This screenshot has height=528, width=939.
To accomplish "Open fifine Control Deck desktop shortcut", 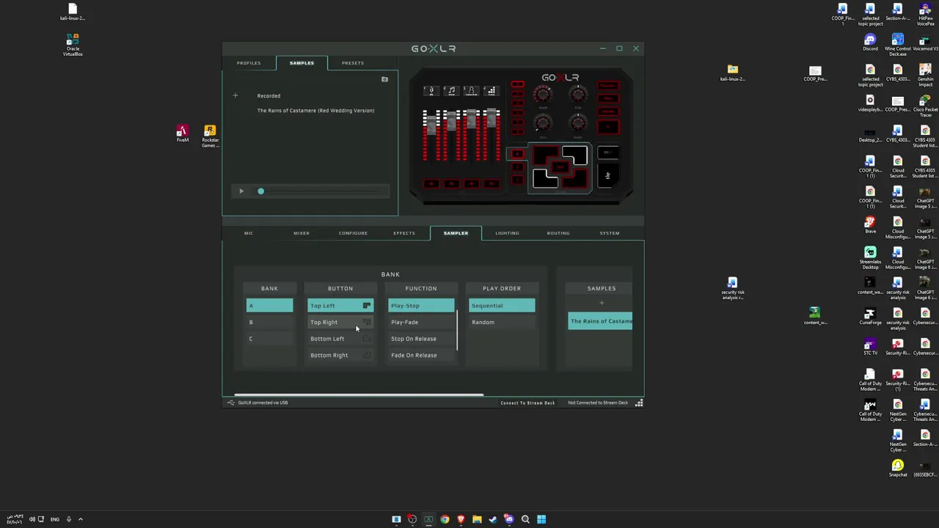I will click(898, 44).
